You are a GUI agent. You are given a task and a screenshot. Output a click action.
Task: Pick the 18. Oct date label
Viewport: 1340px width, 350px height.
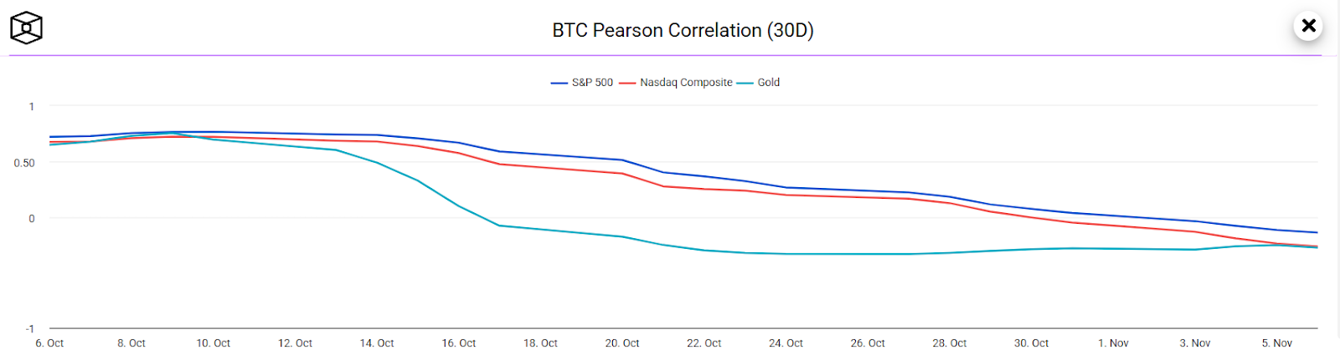pos(540,343)
